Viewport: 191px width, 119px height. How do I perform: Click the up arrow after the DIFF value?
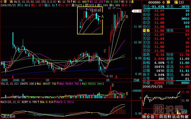(x=38, y=102)
